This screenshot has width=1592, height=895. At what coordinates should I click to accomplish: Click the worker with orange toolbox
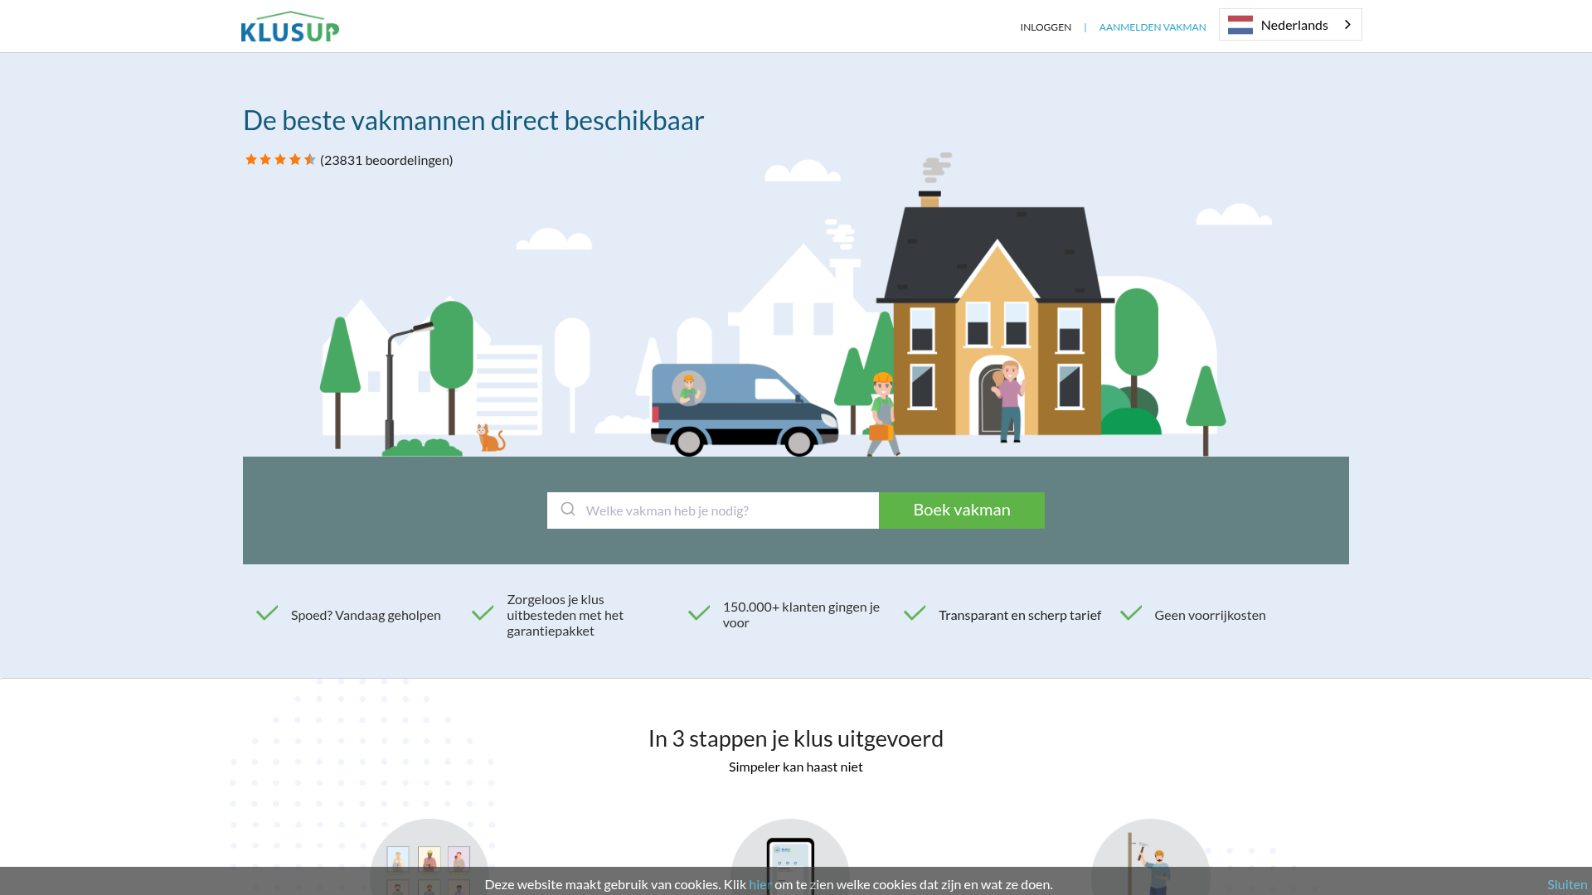tap(883, 414)
